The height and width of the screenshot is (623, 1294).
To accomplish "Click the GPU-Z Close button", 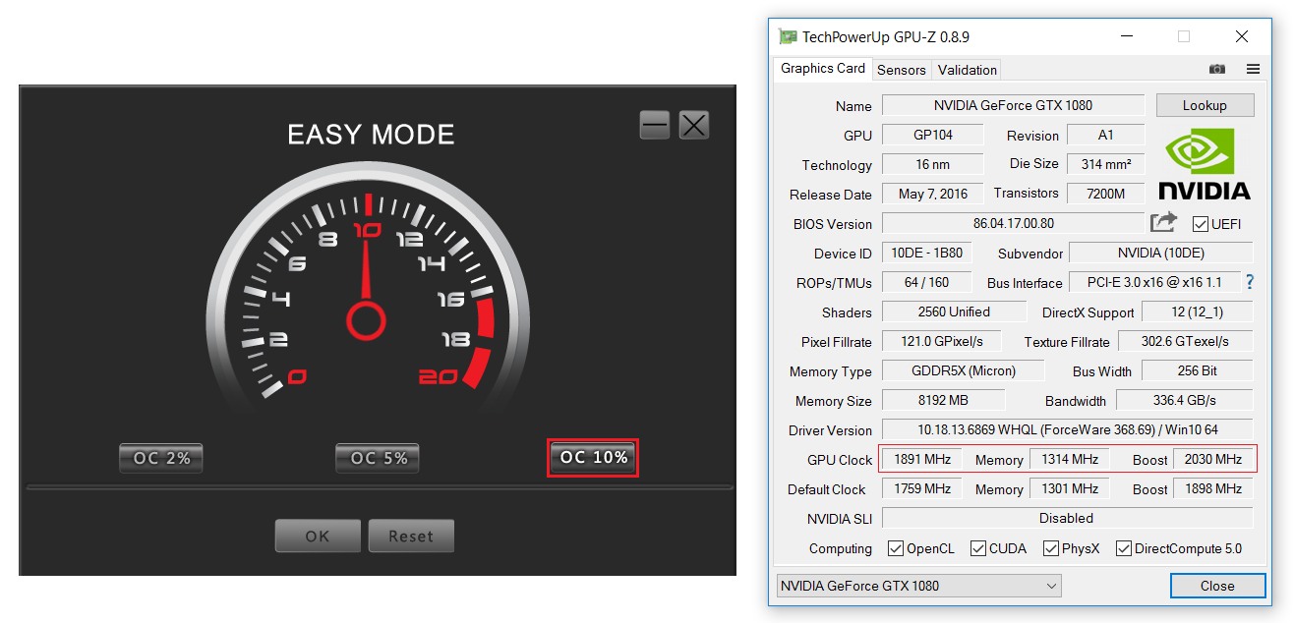I will point(1217,586).
